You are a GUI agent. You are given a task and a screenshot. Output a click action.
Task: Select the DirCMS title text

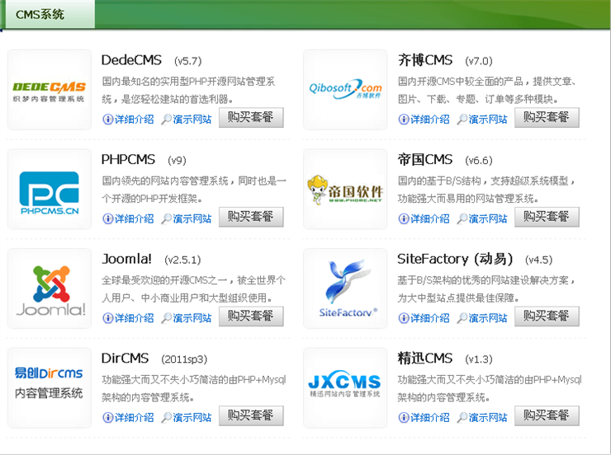pyautogui.click(x=125, y=359)
